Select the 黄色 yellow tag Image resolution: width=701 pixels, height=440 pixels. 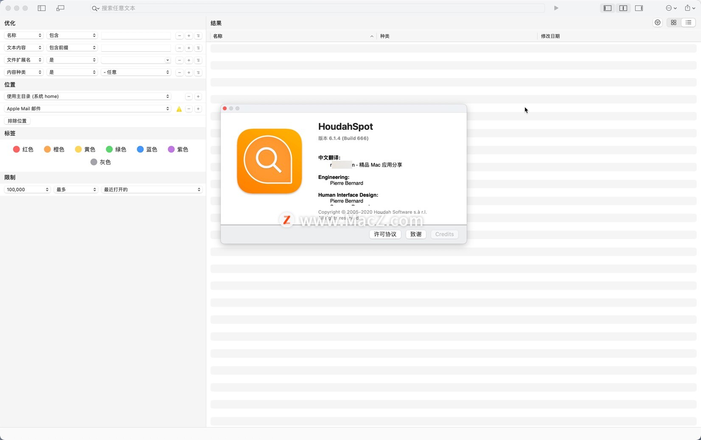pos(85,149)
